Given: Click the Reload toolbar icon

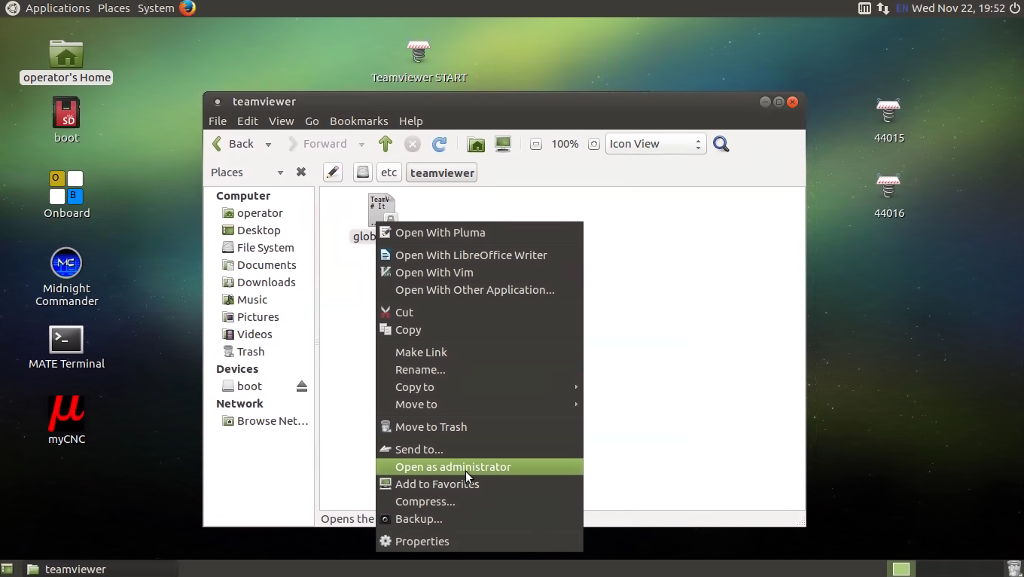Looking at the screenshot, I should (x=440, y=144).
